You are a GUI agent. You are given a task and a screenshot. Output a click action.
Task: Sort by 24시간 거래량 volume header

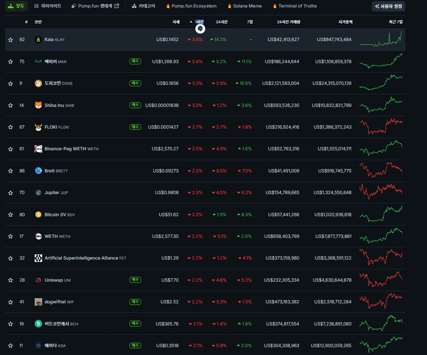tap(289, 22)
